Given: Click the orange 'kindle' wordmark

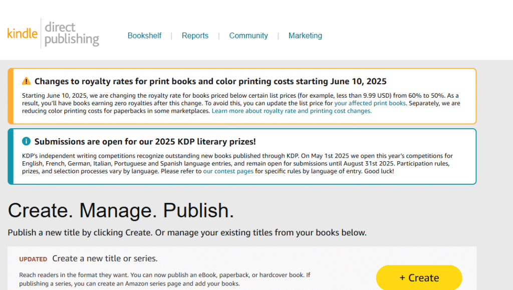Looking at the screenshot, I should [22, 34].
